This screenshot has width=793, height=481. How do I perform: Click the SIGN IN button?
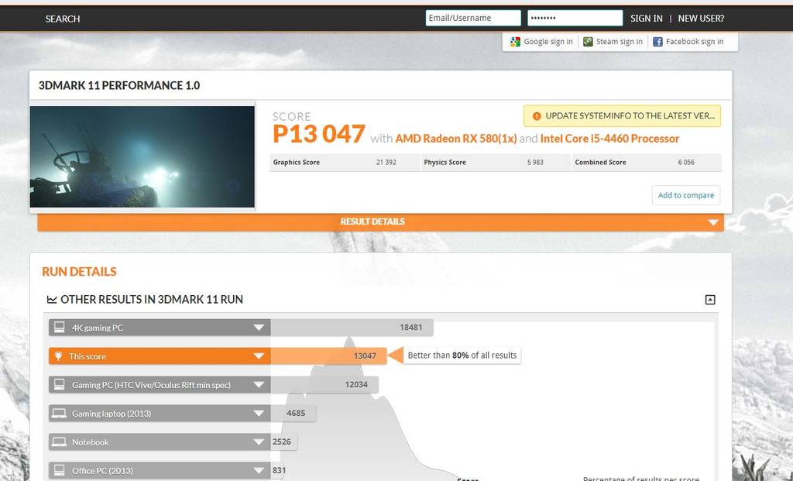(647, 19)
